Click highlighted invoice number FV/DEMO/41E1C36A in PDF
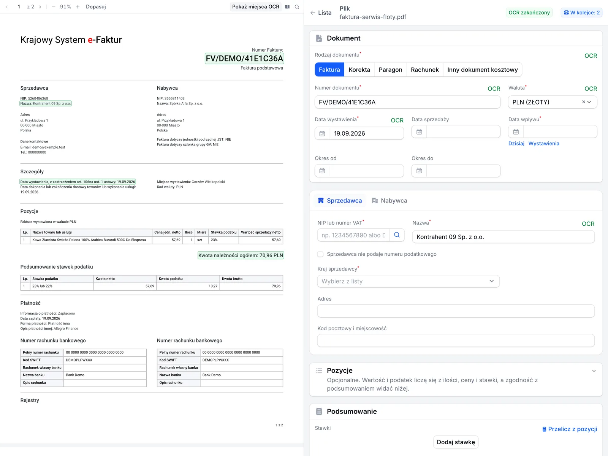608x456 pixels. coord(244,59)
